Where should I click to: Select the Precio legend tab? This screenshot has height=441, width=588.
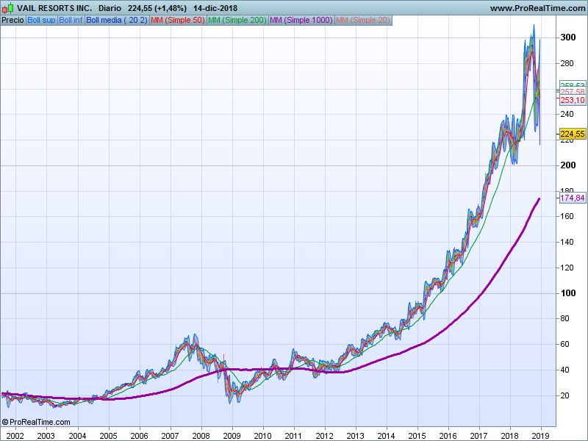click(x=13, y=21)
